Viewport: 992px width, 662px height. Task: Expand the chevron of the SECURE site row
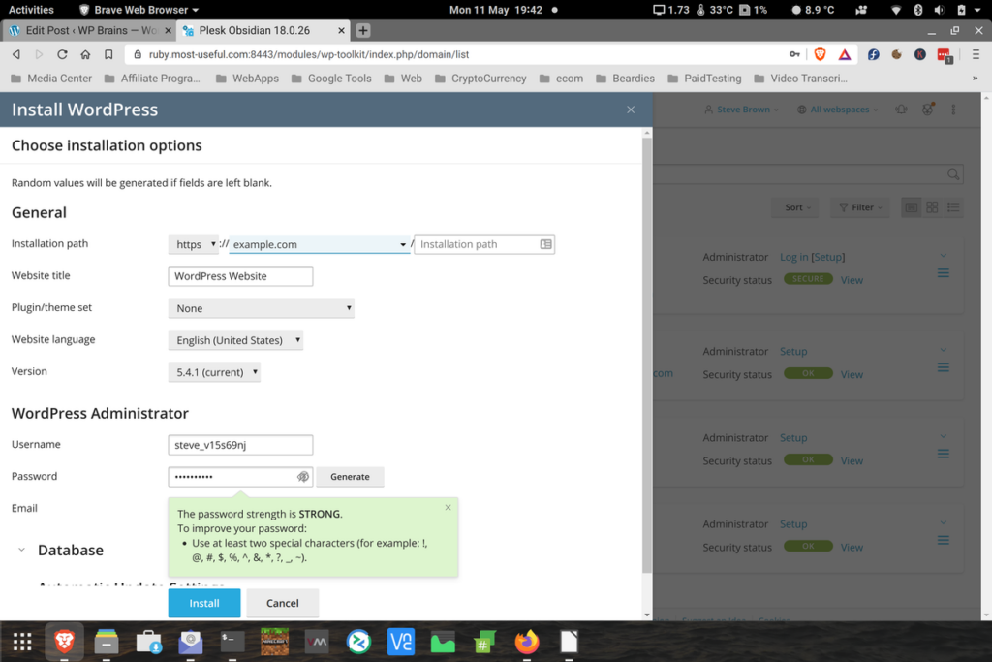pyautogui.click(x=944, y=256)
